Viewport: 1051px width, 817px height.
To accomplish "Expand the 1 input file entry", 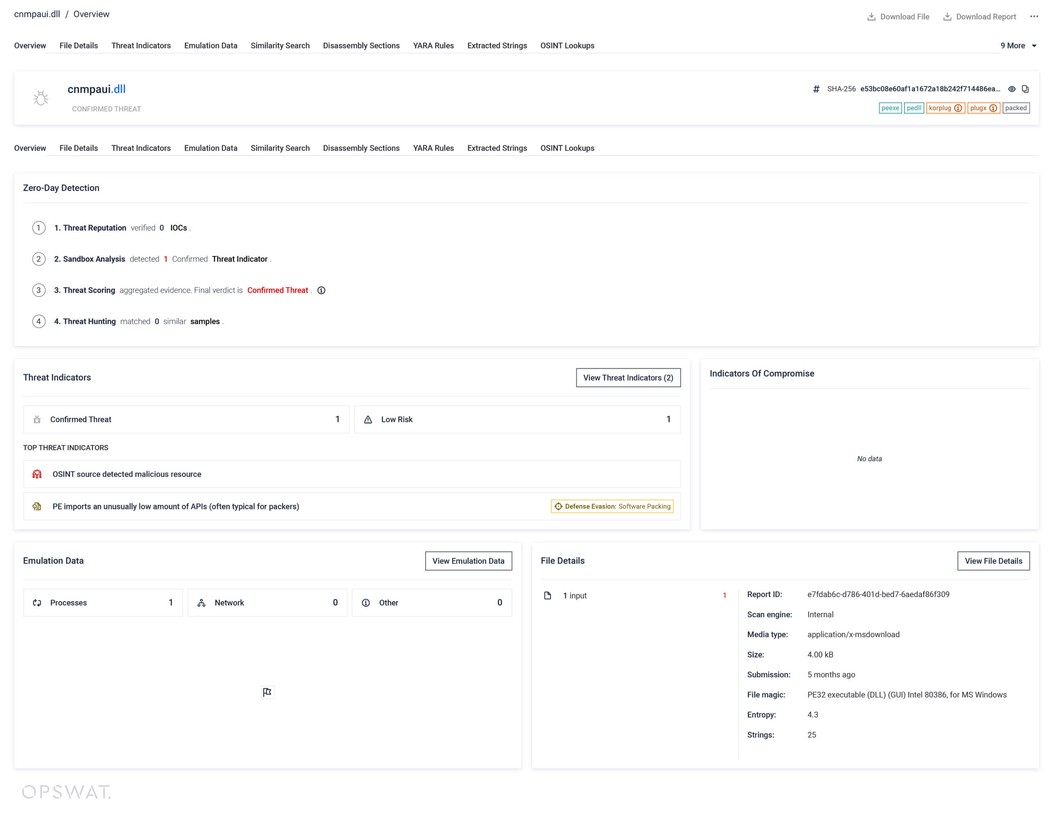I will pos(575,596).
